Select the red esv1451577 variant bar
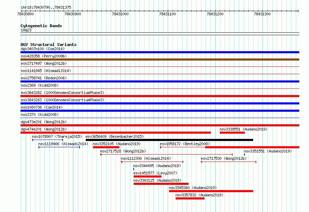 click(148, 176)
